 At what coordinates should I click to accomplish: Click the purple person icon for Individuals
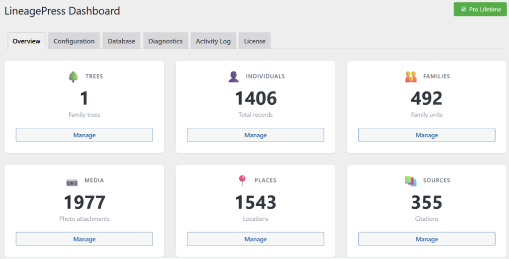click(x=233, y=77)
